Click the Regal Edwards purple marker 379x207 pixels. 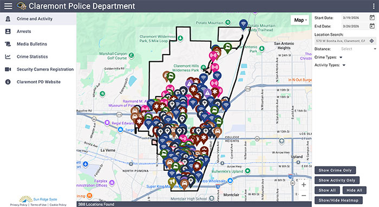107,123
